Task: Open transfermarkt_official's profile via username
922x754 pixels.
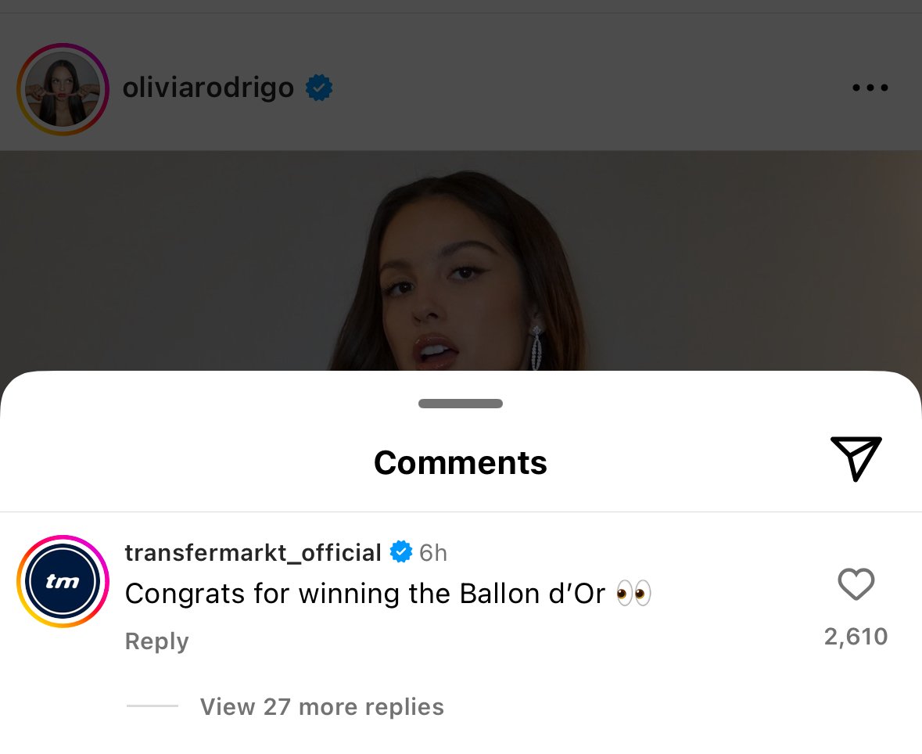Action: [x=253, y=552]
